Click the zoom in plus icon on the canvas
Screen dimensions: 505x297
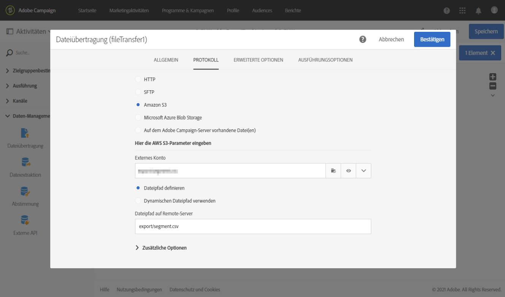click(493, 77)
